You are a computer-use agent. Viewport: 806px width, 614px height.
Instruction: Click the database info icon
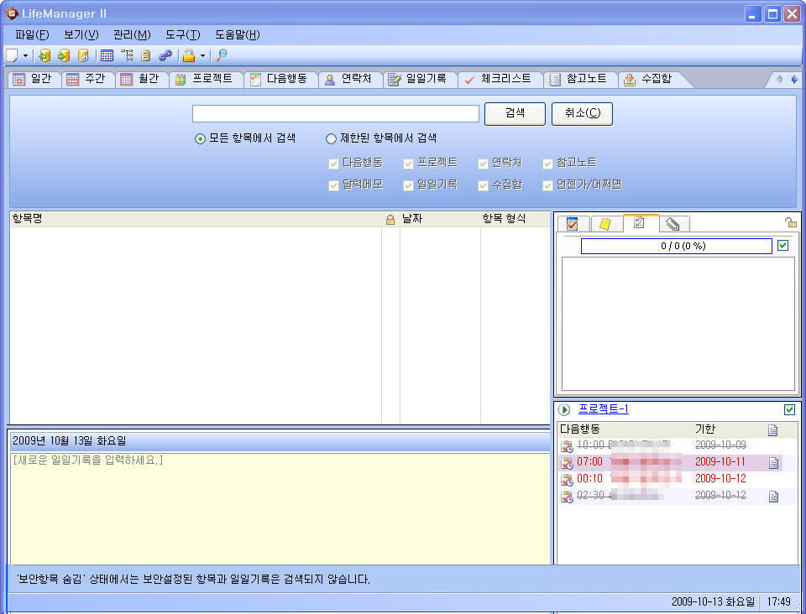pyautogui.click(x=83, y=55)
